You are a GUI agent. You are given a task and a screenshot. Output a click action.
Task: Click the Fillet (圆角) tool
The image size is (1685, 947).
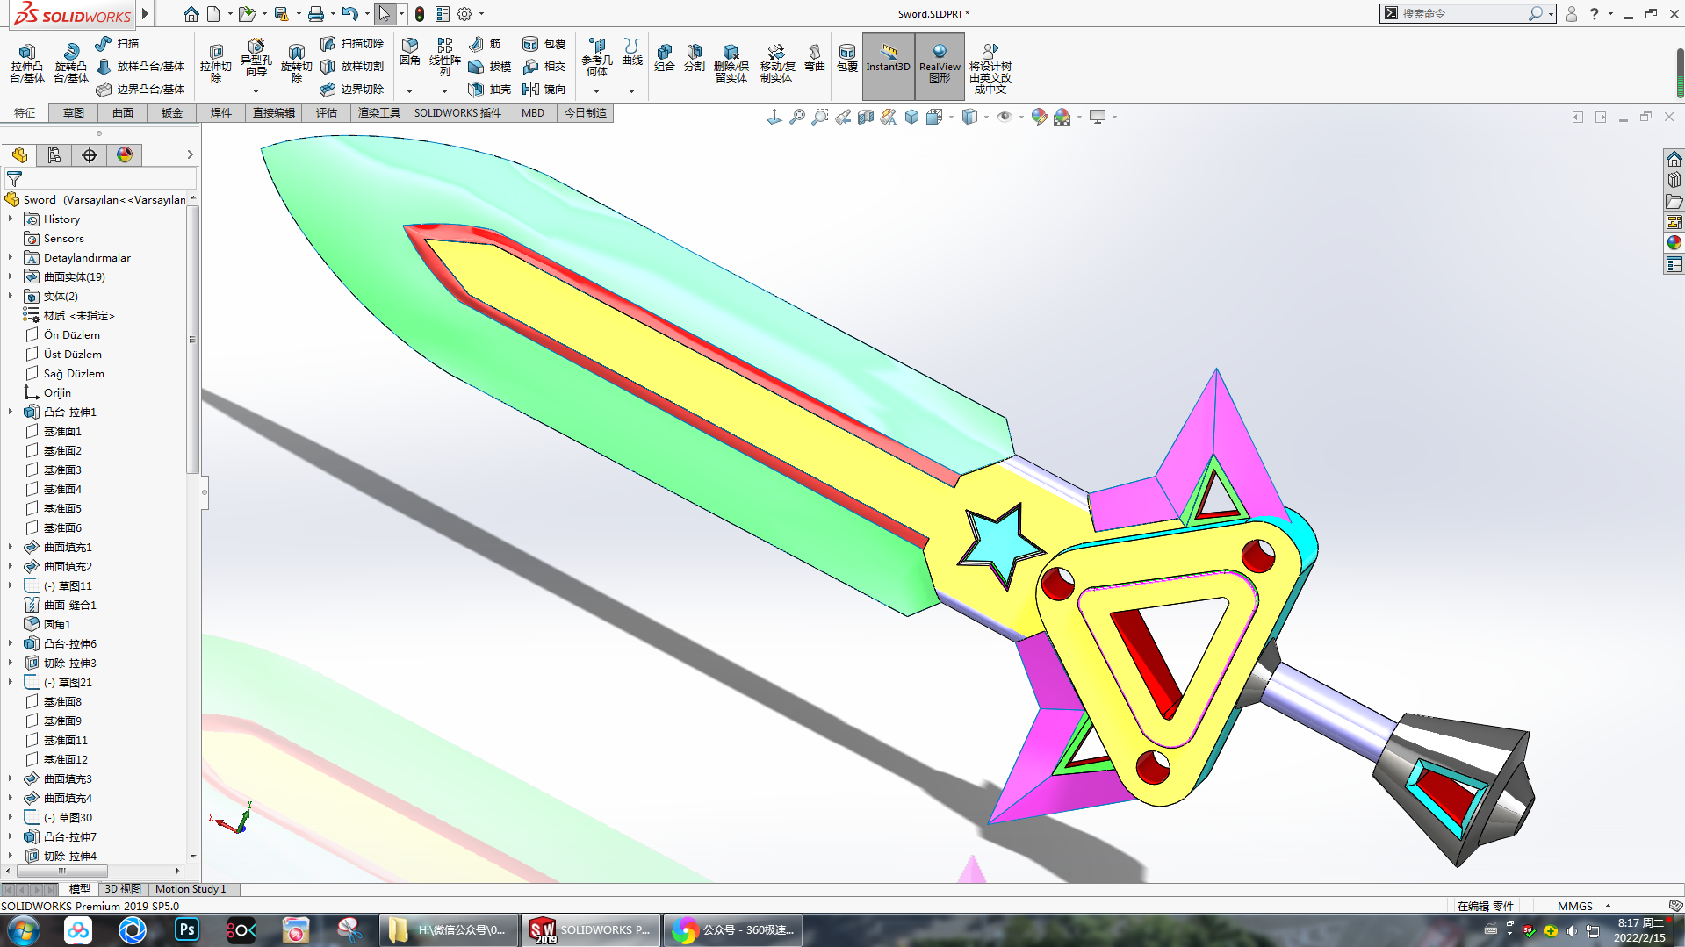tap(410, 52)
